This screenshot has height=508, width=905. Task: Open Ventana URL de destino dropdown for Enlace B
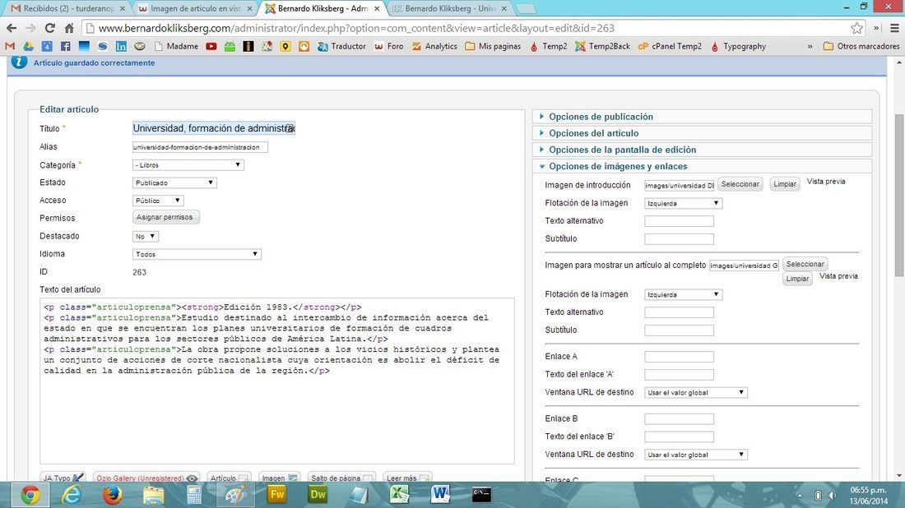(696, 455)
